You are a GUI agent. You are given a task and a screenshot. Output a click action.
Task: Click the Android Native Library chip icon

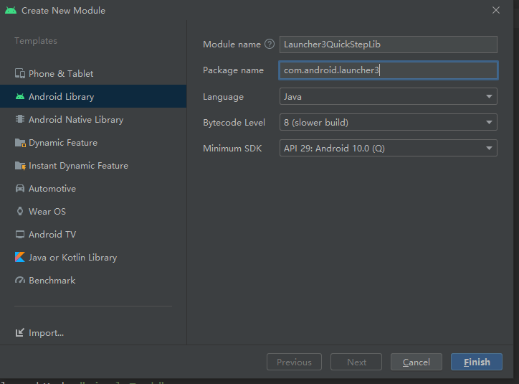tap(20, 119)
